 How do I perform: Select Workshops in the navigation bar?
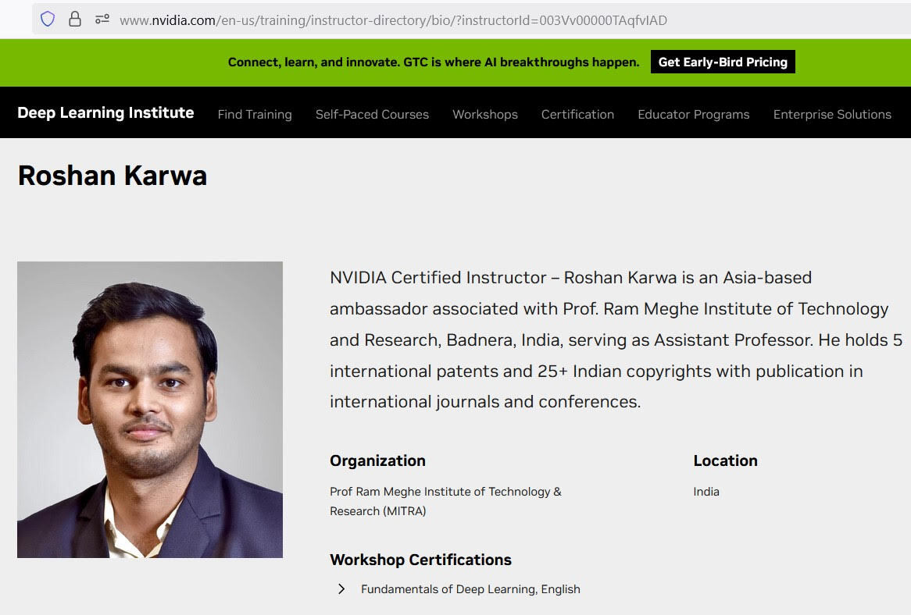(484, 114)
